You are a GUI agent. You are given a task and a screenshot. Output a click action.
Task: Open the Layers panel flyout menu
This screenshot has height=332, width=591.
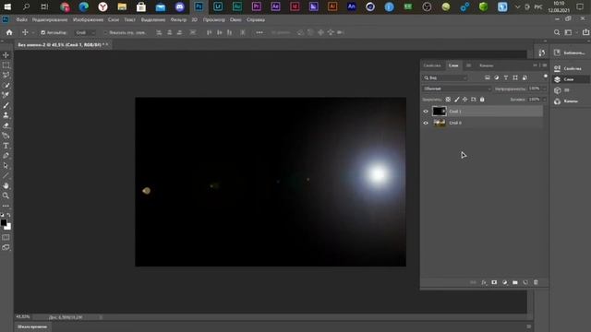(545, 65)
